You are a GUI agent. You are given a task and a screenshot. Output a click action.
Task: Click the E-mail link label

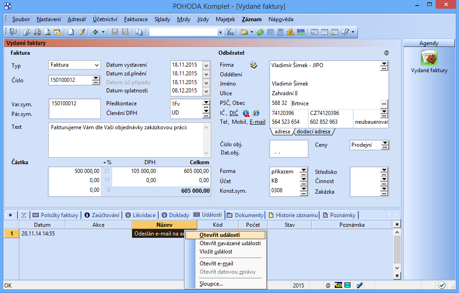coord(257,122)
